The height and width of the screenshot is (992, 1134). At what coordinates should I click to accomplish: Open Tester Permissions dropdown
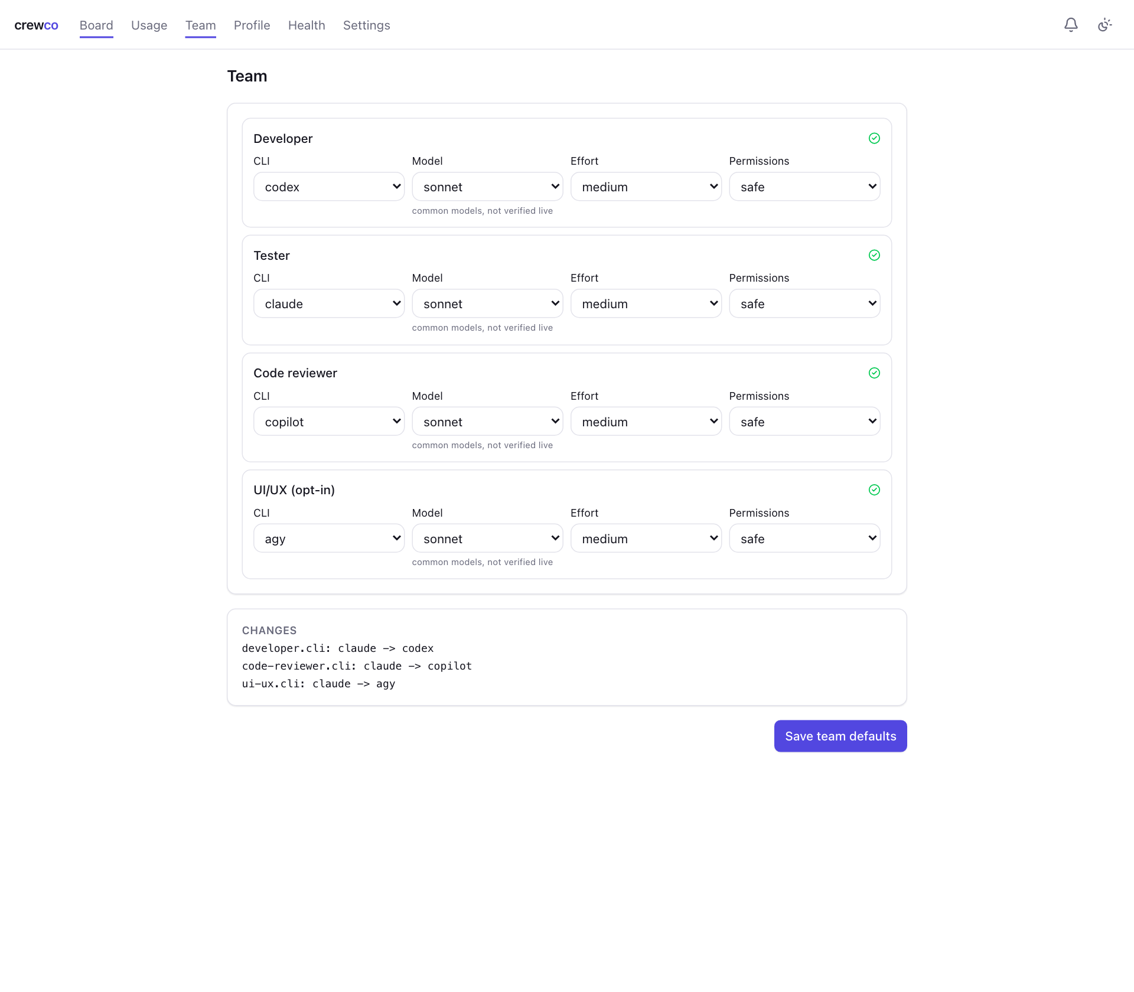point(804,304)
